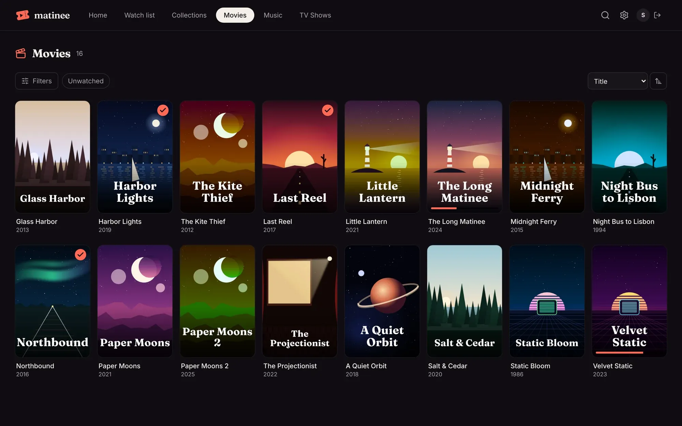Click The Long Matinee title below the poster
The height and width of the screenshot is (426, 682).
tap(457, 222)
